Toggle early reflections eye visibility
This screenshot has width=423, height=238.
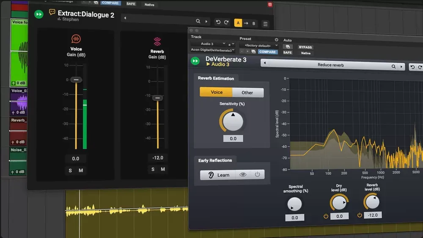(x=243, y=175)
